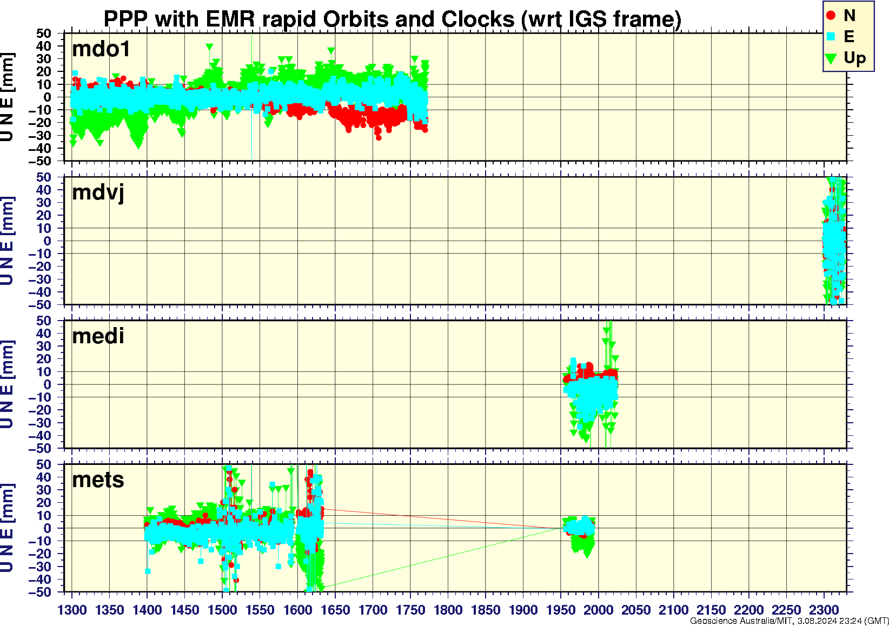Click the x-axis label 1750
The image size is (889, 626).
click(410, 610)
